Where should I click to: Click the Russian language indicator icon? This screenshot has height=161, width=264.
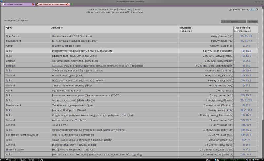coord(253,160)
